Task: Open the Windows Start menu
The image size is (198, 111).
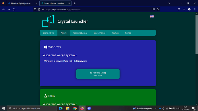Action: [3, 108]
